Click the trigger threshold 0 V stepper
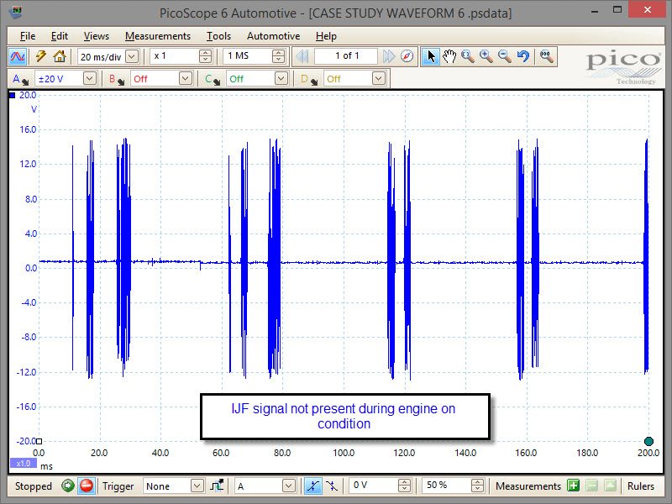 click(404, 486)
